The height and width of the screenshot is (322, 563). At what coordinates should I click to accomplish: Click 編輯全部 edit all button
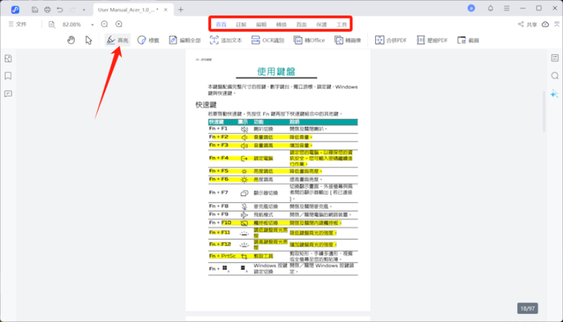(x=185, y=40)
